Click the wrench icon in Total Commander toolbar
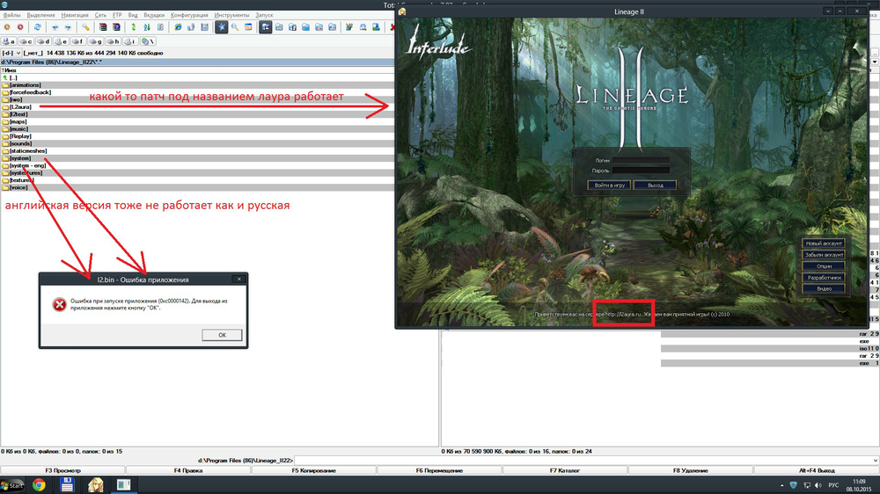 [x=85, y=27]
